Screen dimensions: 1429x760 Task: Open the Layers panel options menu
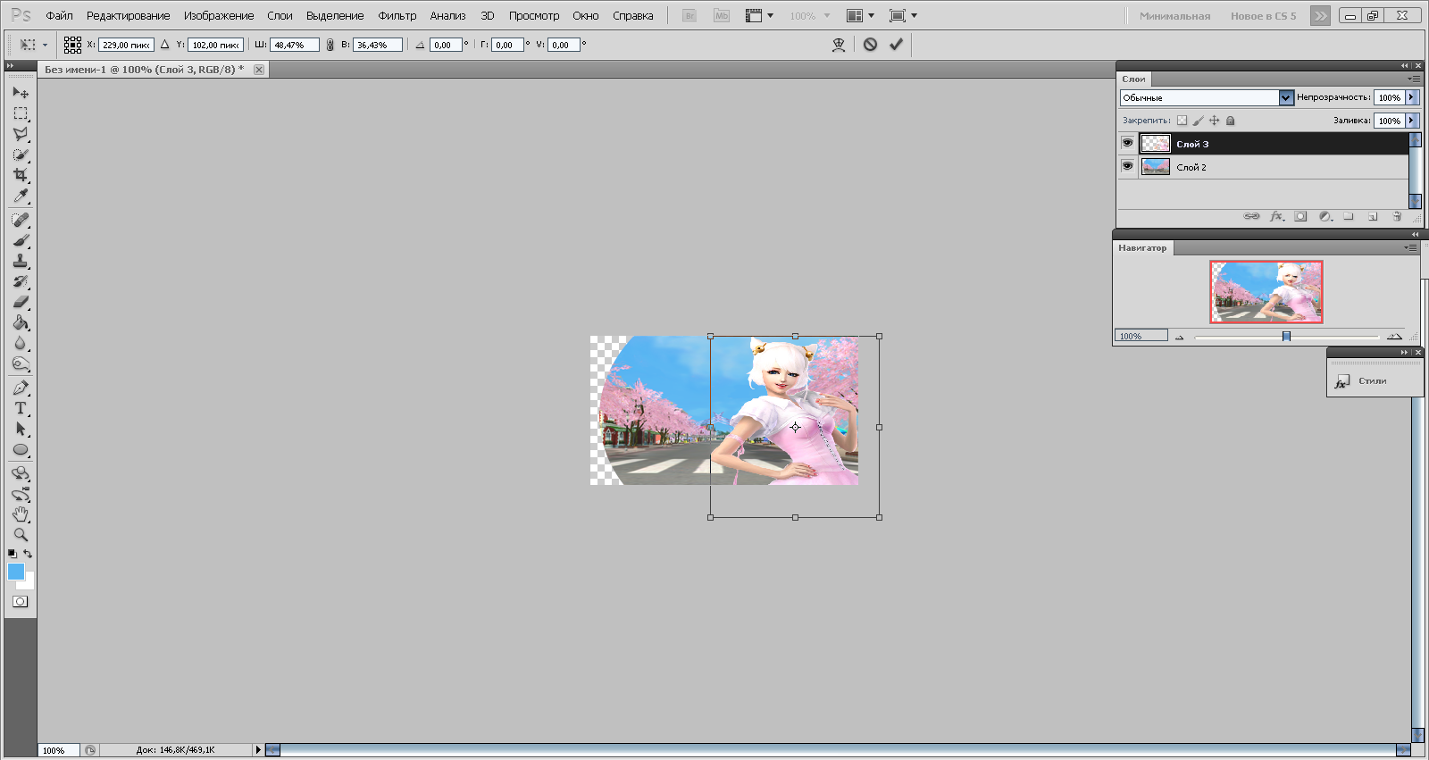[x=1413, y=79]
